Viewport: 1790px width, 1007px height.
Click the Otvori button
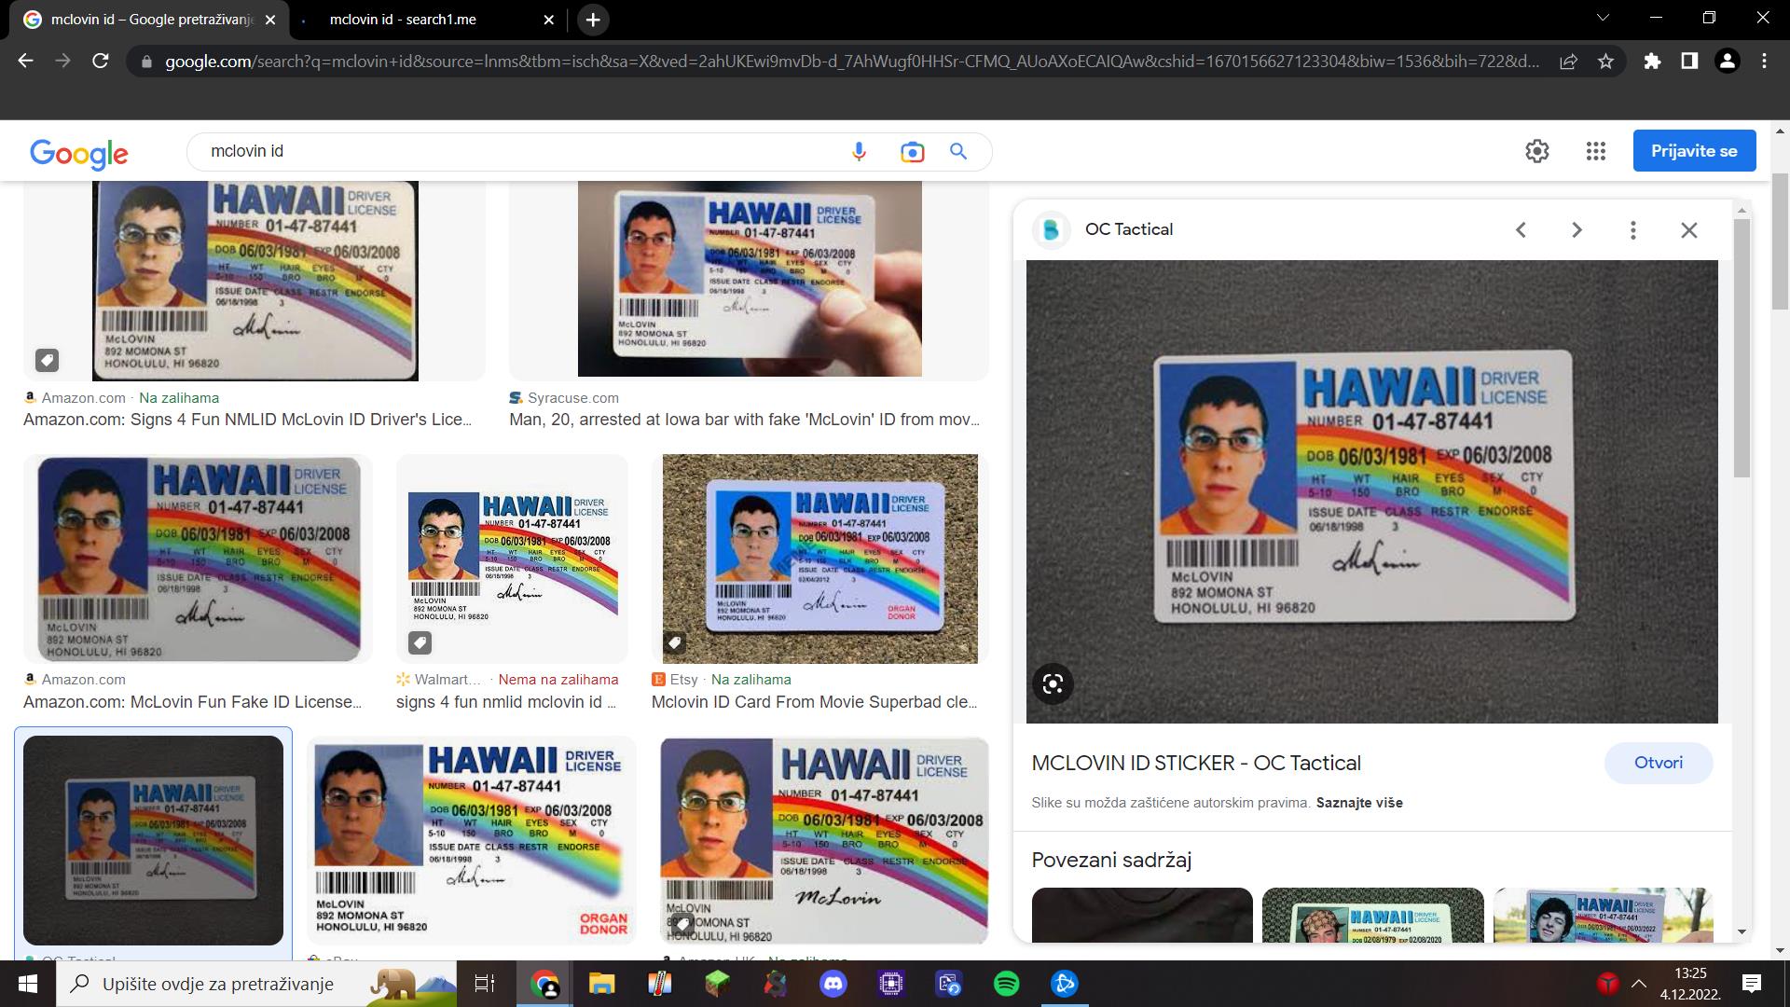click(1658, 763)
